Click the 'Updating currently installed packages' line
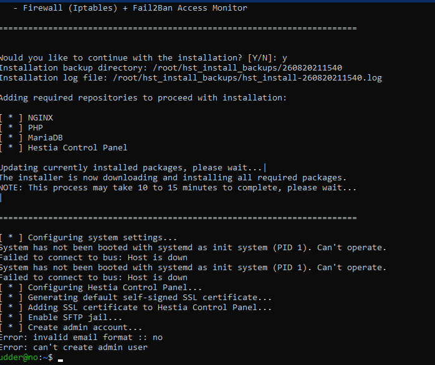 coord(132,168)
